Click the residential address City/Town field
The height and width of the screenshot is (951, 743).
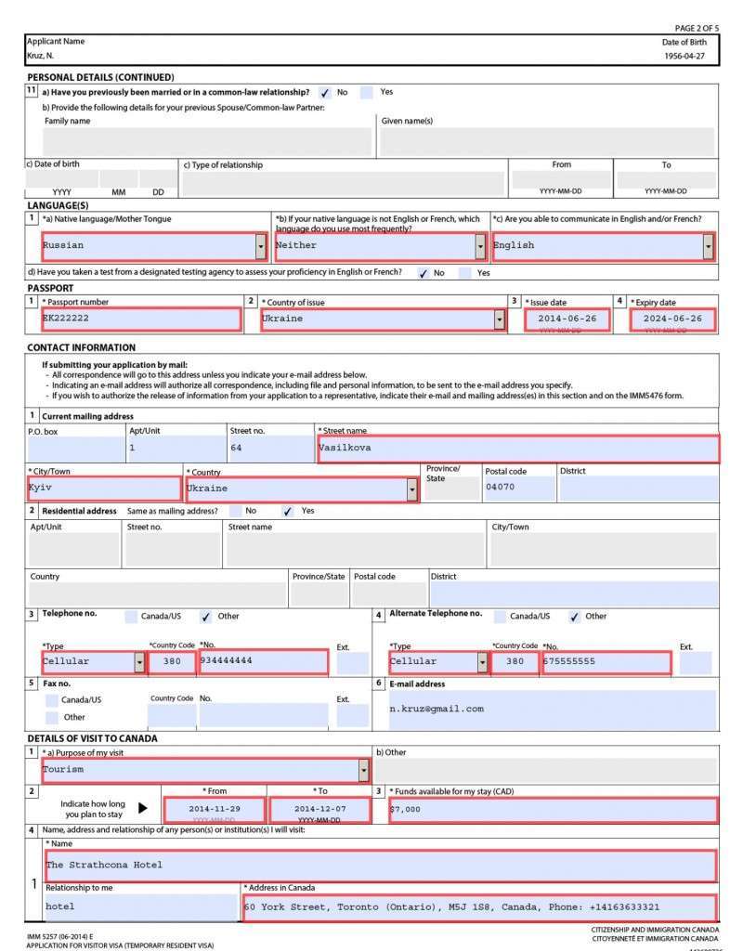[604, 550]
